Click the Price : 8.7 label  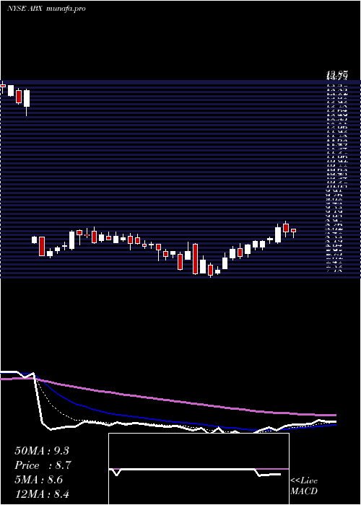coord(43,465)
